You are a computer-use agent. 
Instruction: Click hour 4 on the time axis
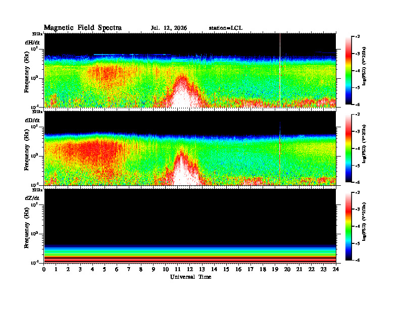(x=92, y=269)
